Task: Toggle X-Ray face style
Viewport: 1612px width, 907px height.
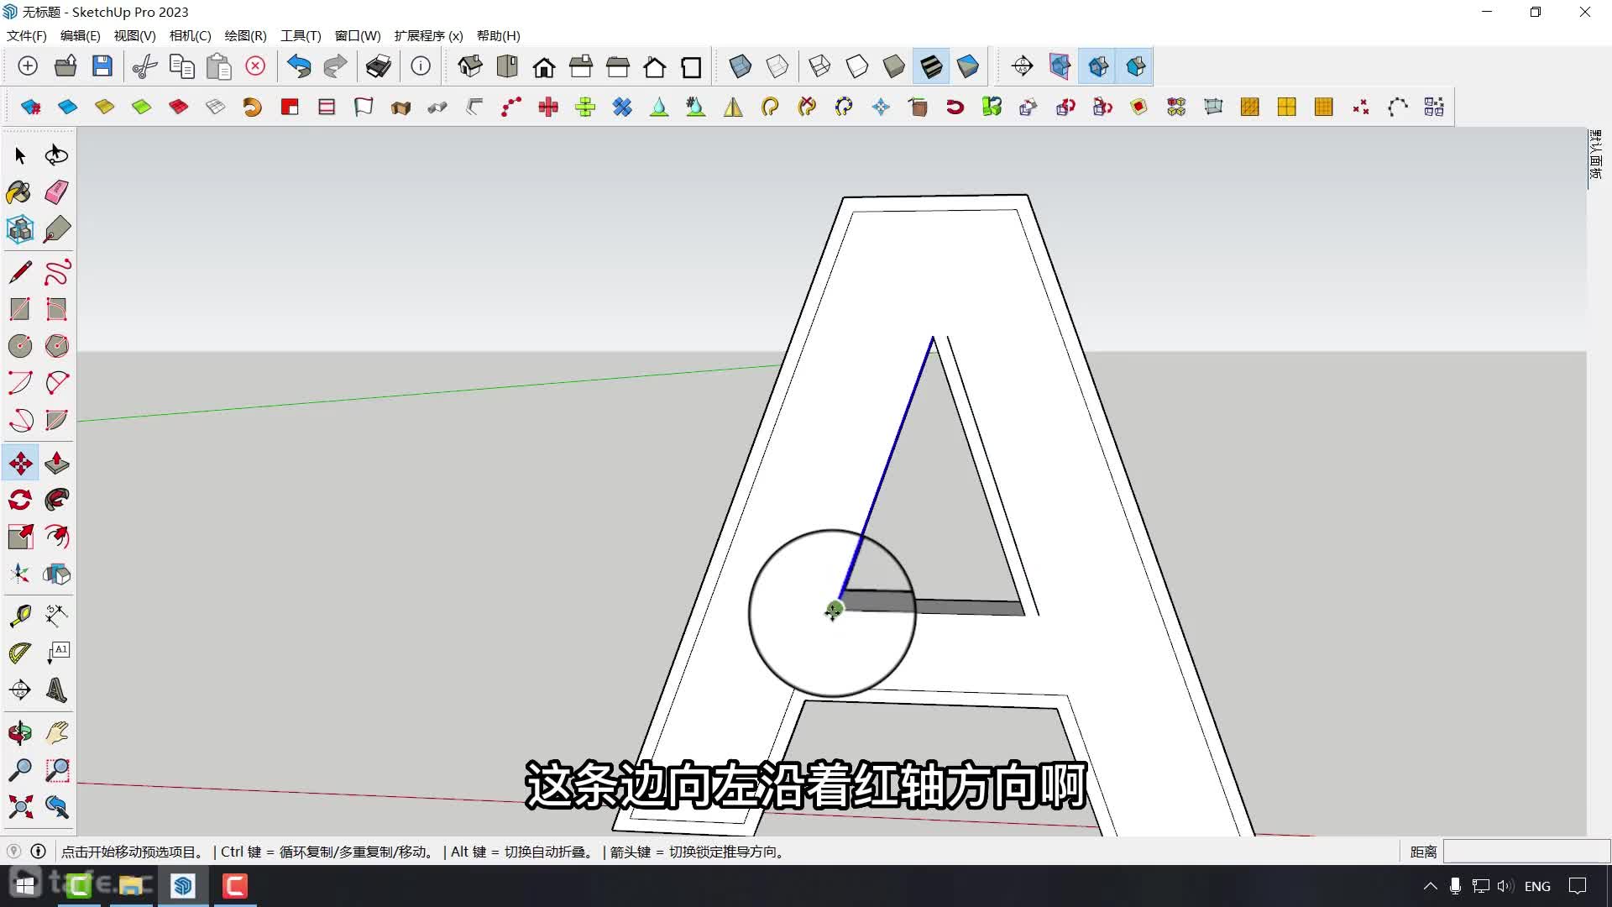Action: [741, 66]
